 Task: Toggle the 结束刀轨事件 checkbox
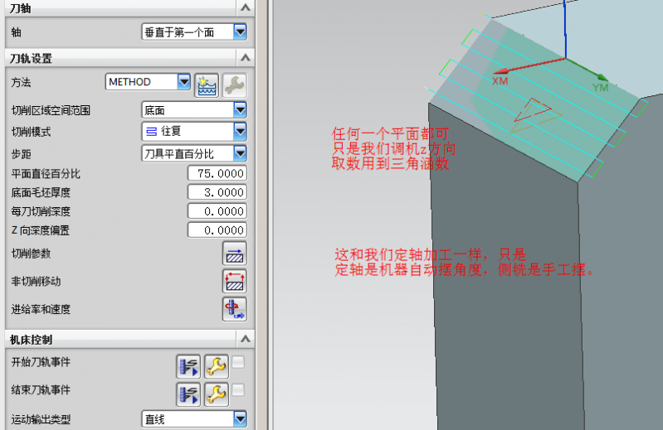(x=238, y=389)
